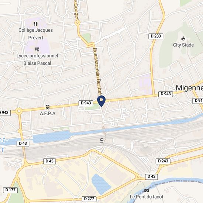Click the Rue Marcellin Berthelot street label

98,72
